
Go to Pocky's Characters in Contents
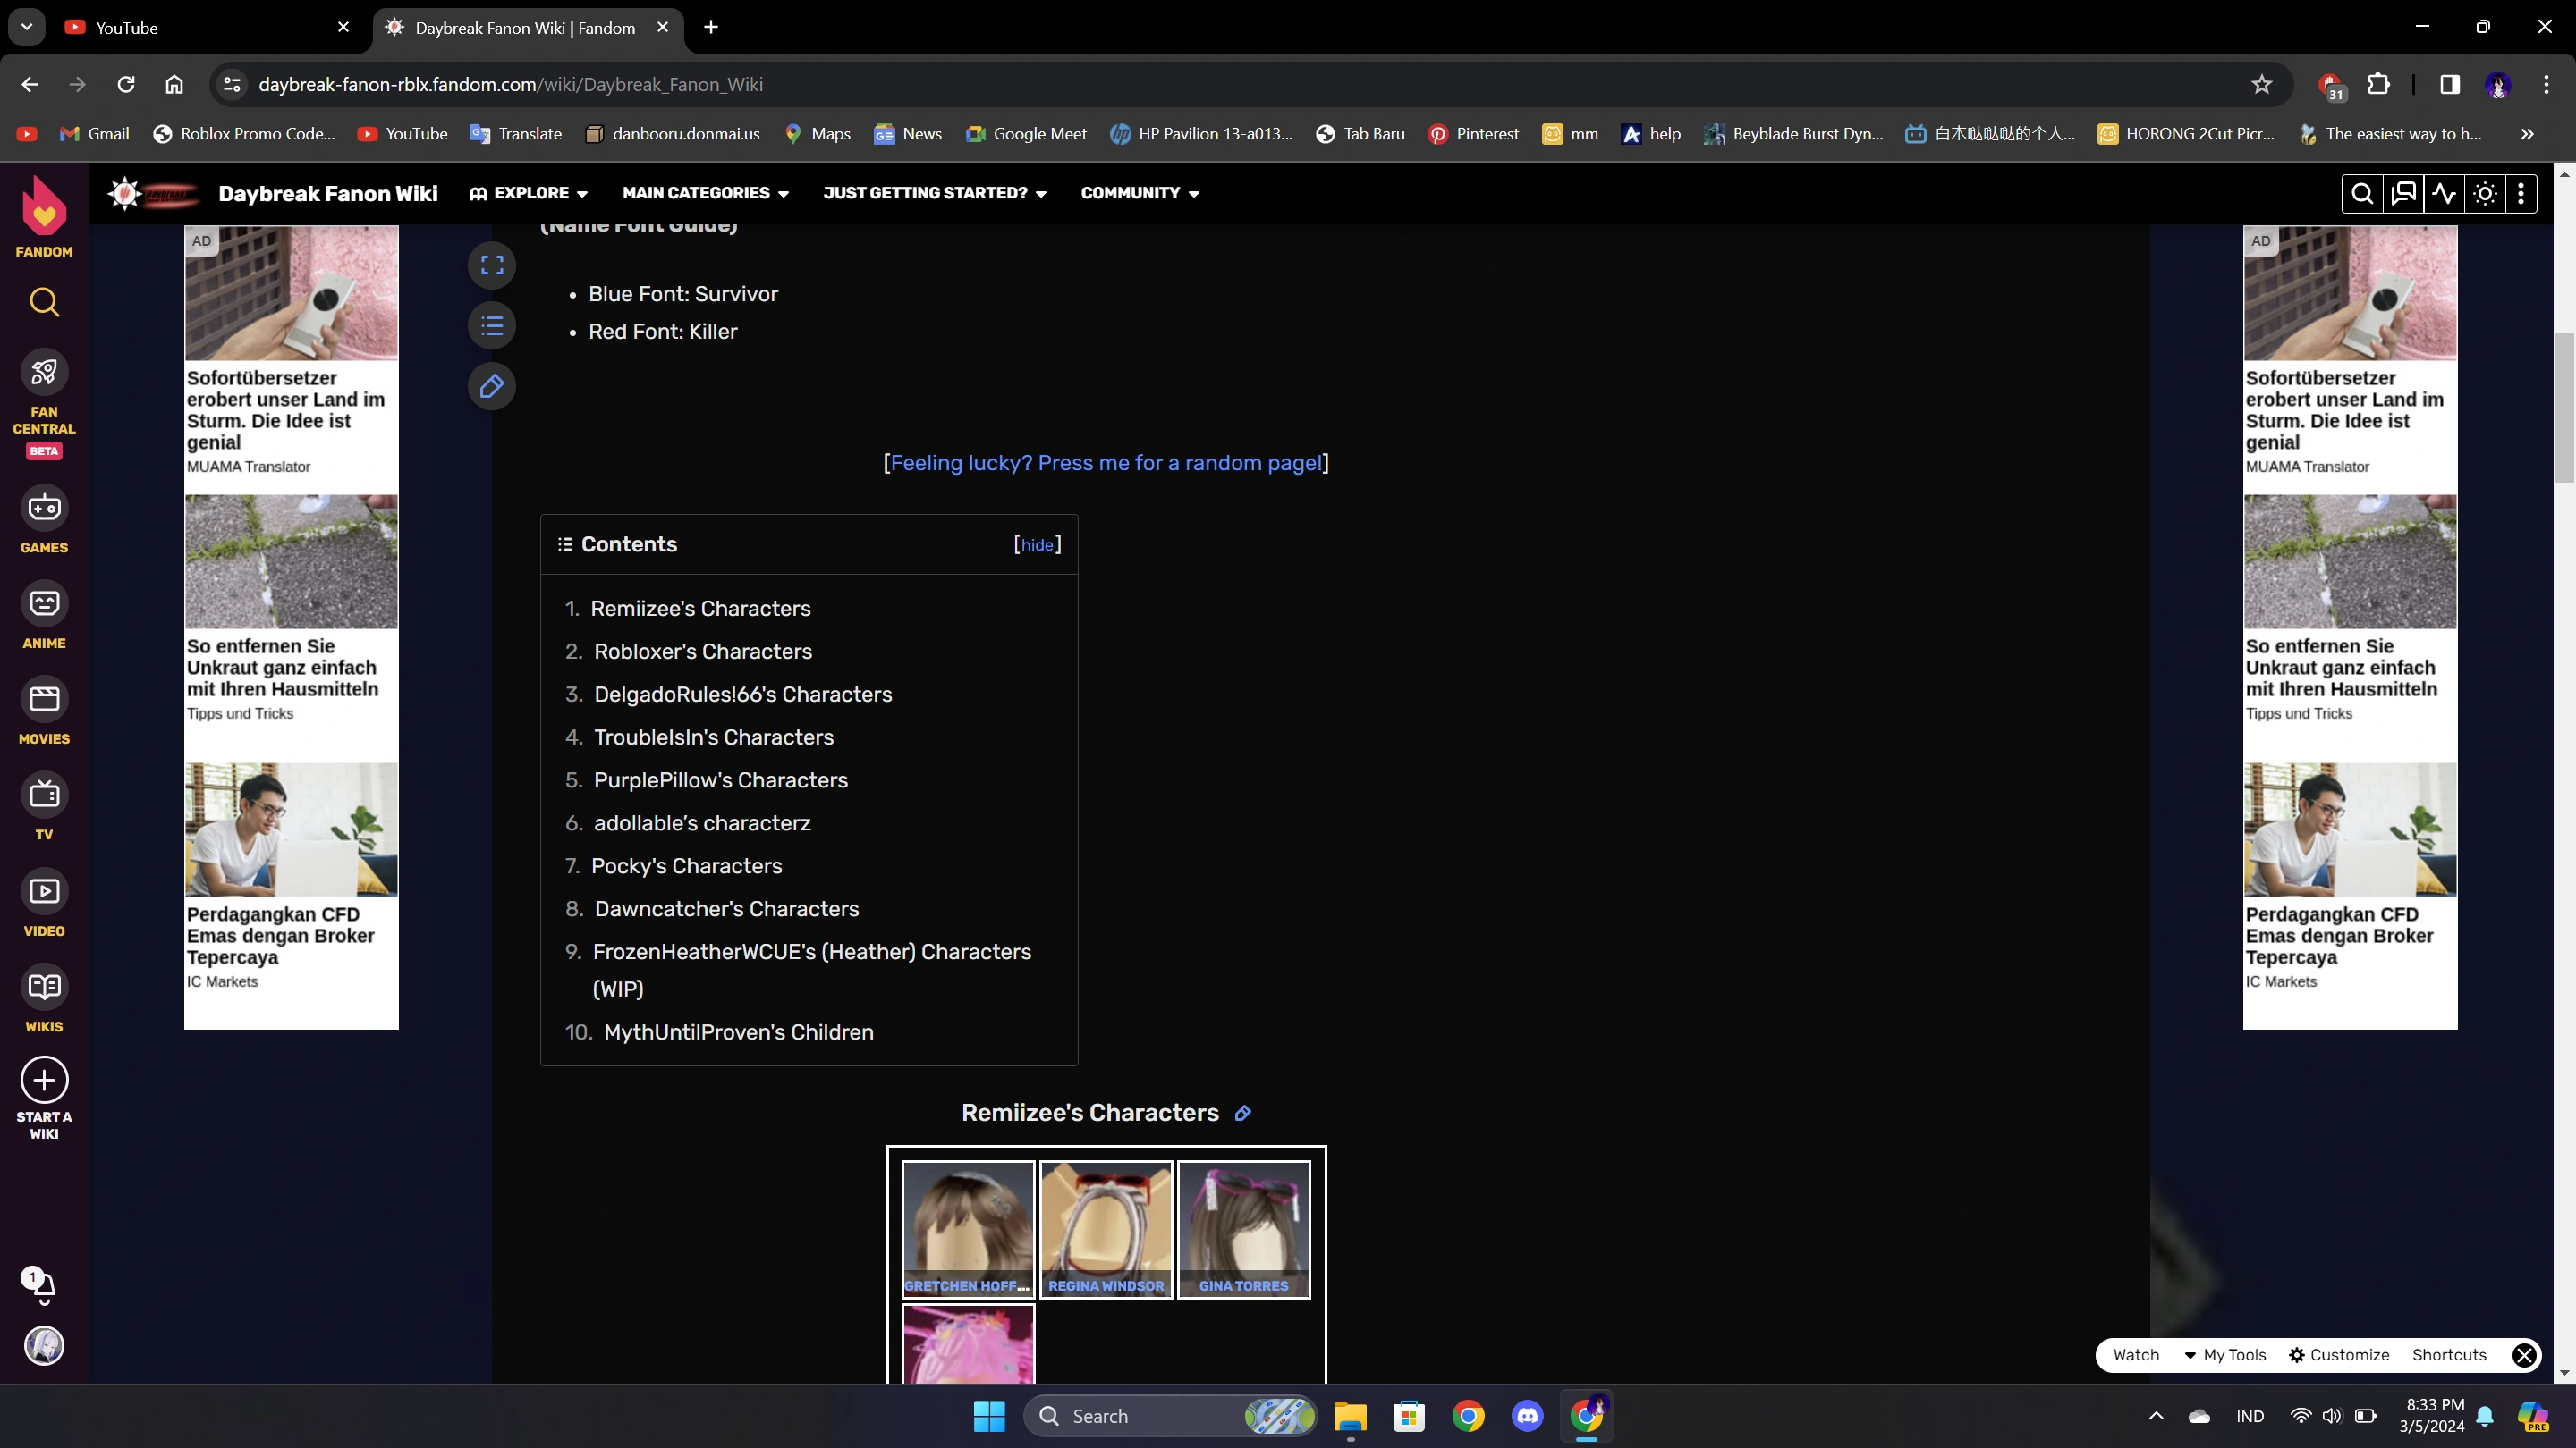click(686, 866)
